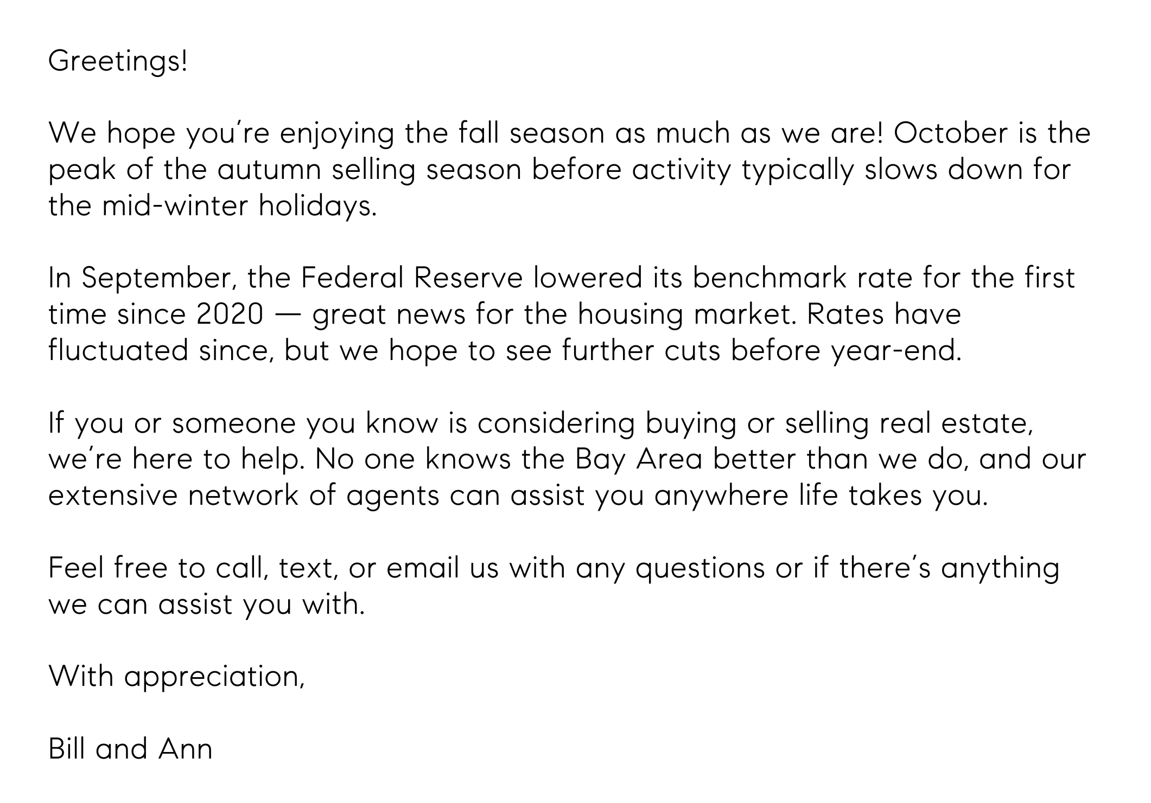Click the word "fluctuated"
The height and width of the screenshot is (803, 1151).
point(118,351)
